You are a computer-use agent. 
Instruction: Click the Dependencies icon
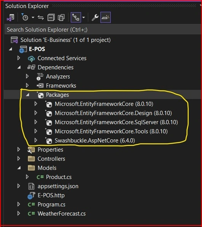(31, 67)
